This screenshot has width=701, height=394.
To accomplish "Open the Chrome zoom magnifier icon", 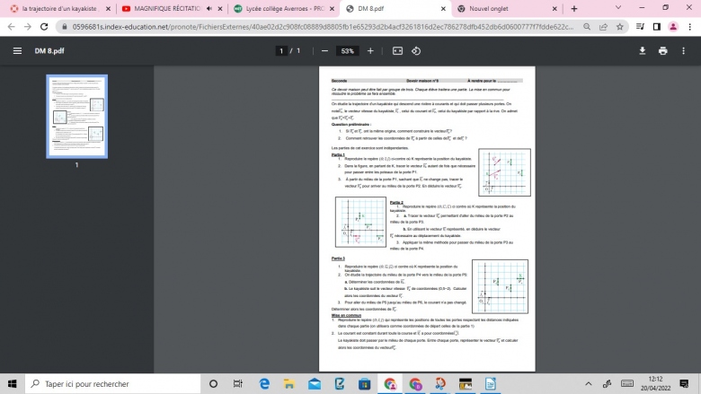I will [587, 27].
